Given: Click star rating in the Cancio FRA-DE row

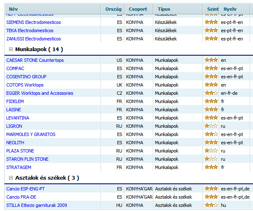Looking at the screenshot, I should 211,197.
